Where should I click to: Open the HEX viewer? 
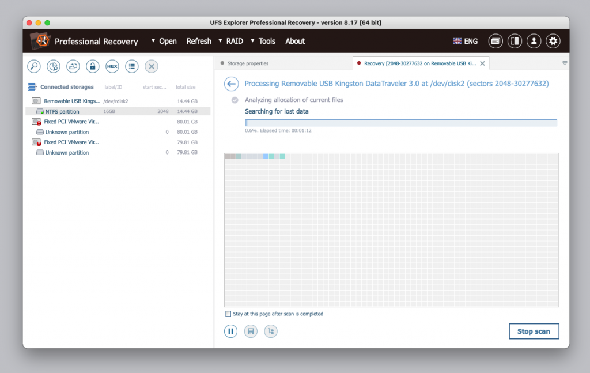click(112, 66)
